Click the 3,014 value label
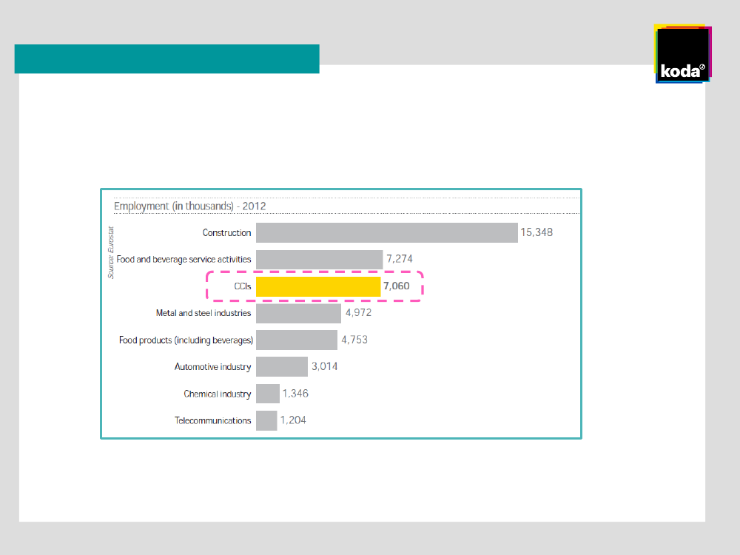 [324, 367]
